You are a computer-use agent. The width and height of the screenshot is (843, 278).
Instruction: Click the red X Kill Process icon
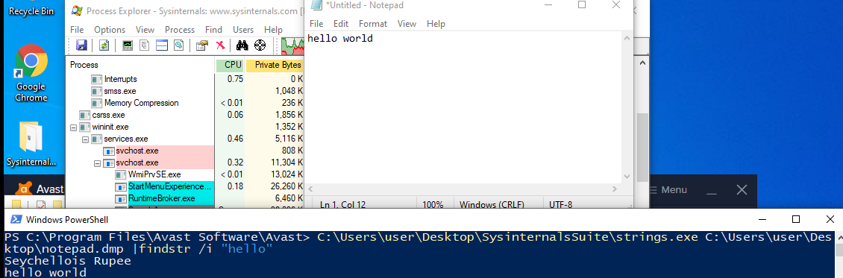coord(220,45)
